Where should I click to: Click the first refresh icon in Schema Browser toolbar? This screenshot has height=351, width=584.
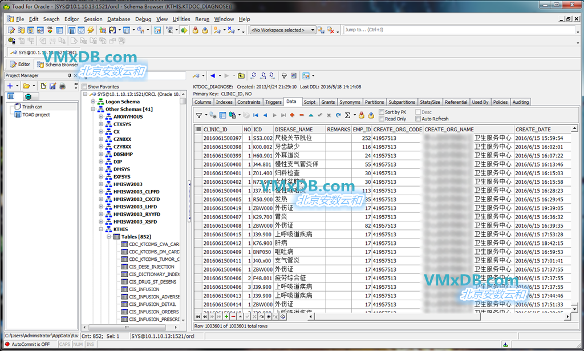[x=253, y=76]
